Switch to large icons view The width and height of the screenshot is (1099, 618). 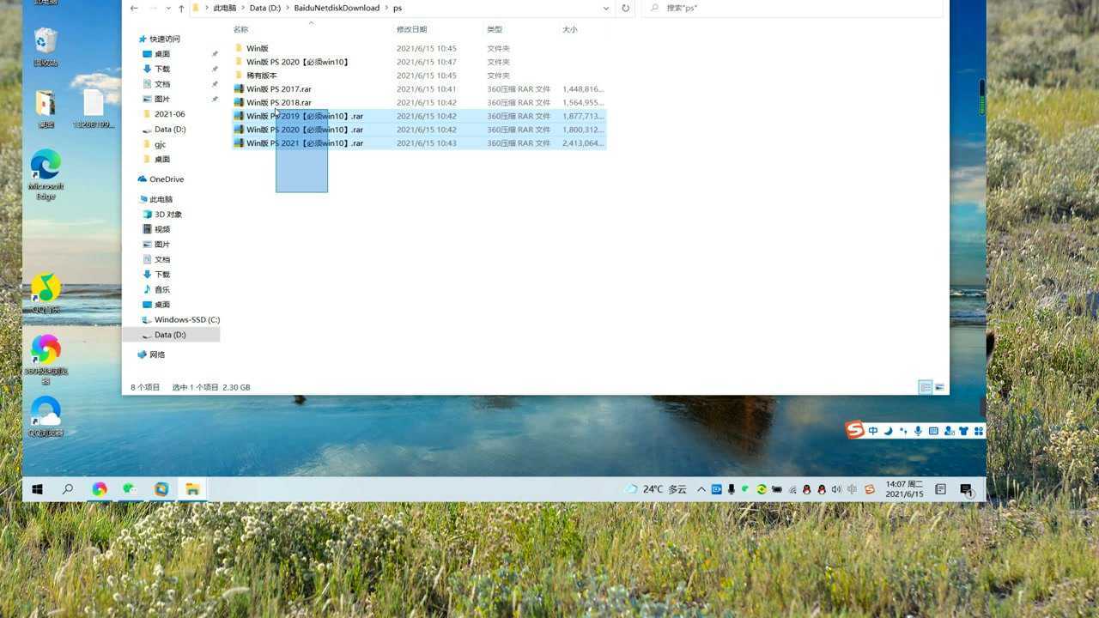click(x=940, y=387)
